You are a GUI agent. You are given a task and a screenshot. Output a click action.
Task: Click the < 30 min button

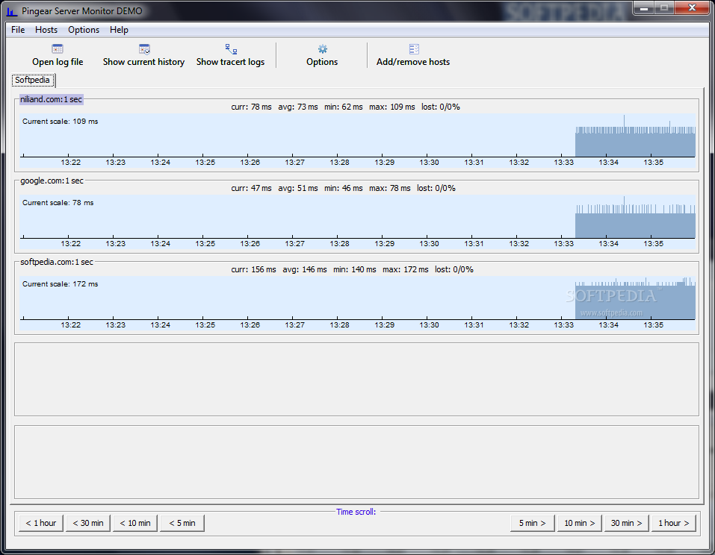tap(88, 523)
